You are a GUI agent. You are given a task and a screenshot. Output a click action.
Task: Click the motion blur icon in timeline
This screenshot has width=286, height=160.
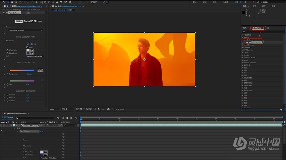click(x=71, y=118)
